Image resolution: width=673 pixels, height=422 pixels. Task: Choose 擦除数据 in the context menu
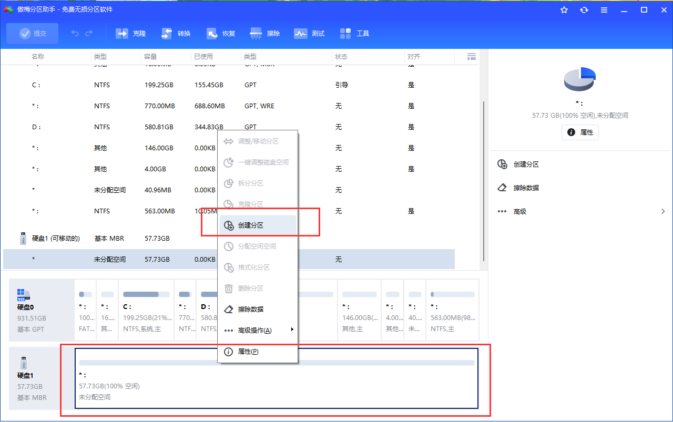[258, 310]
